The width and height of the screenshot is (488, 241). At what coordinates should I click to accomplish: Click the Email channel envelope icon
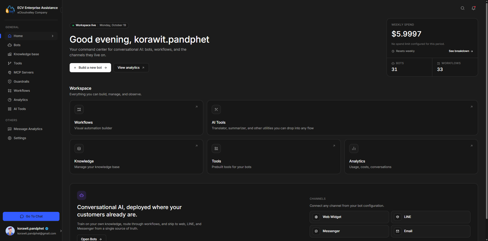[x=398, y=231]
